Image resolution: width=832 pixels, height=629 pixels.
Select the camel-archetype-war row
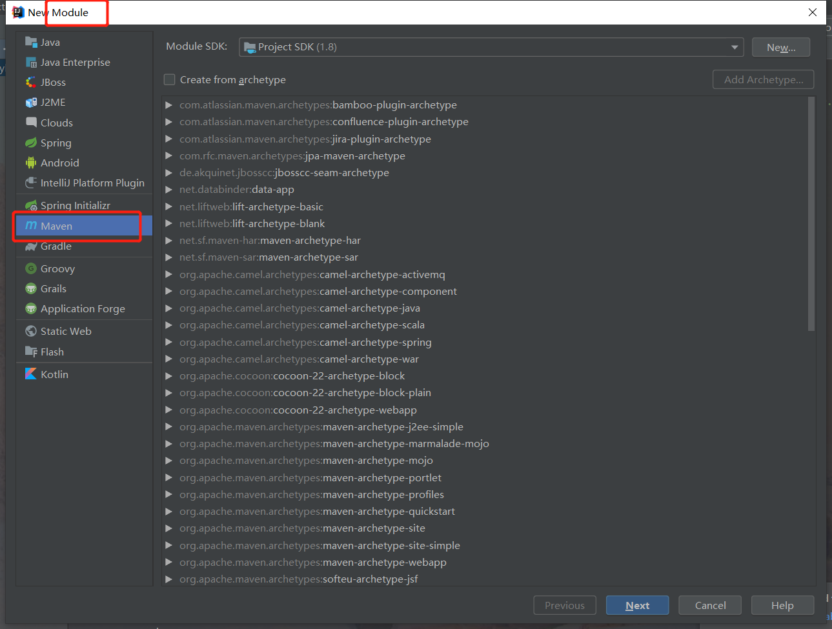[485, 359]
